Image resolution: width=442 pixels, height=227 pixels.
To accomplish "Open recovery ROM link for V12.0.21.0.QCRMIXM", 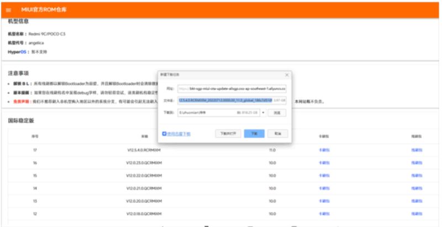I will pos(324,188).
